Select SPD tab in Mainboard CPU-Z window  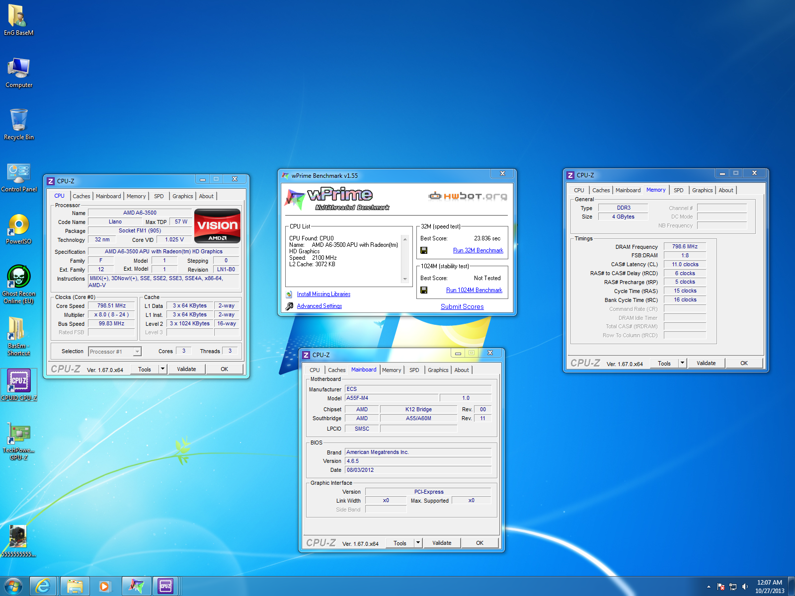tap(414, 370)
